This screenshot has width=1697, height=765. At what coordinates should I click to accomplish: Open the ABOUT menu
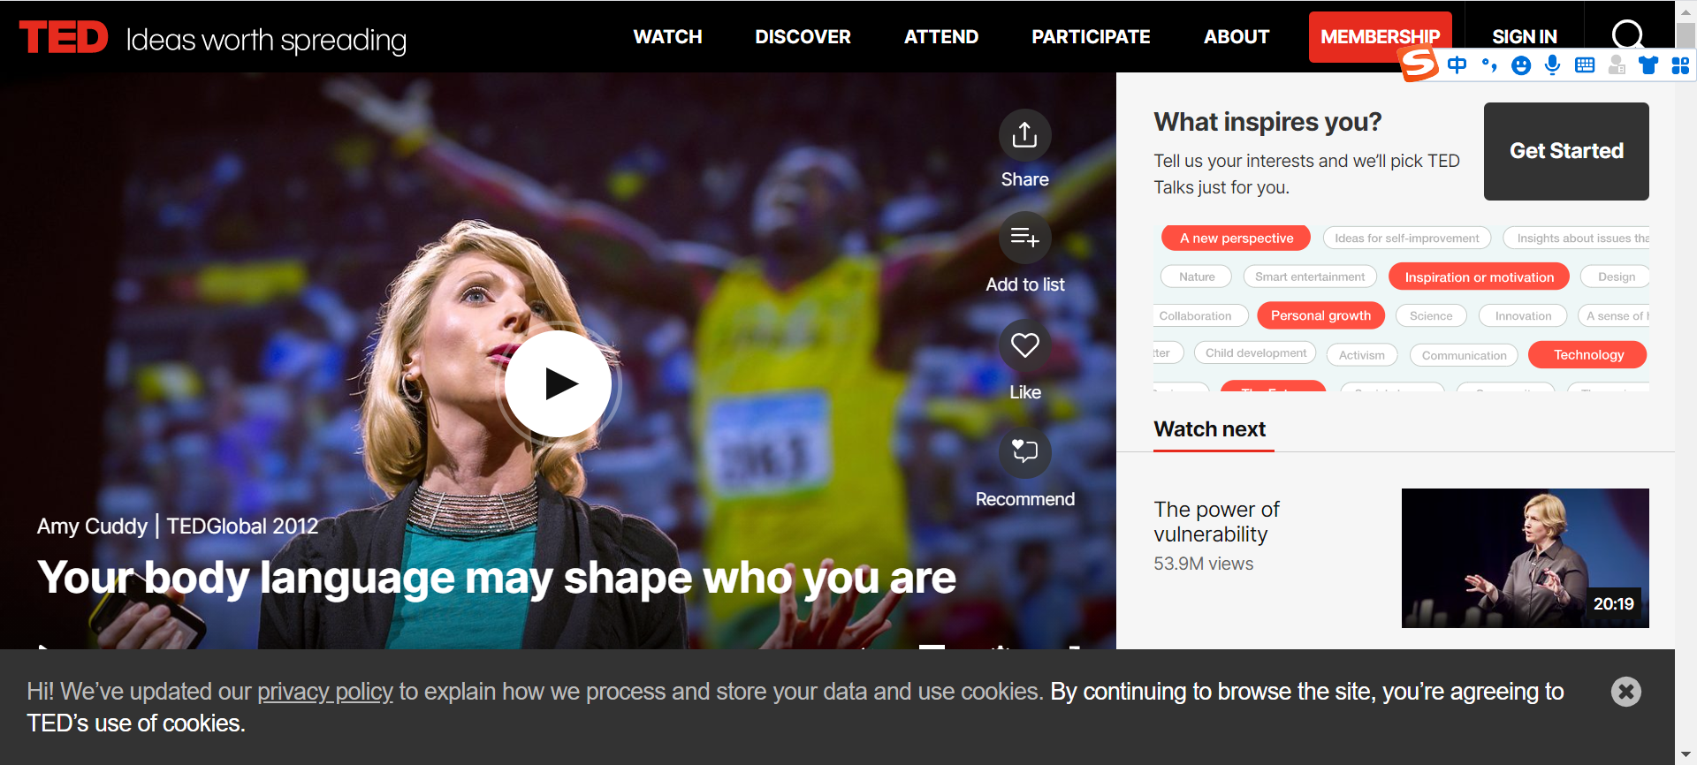coord(1237,37)
